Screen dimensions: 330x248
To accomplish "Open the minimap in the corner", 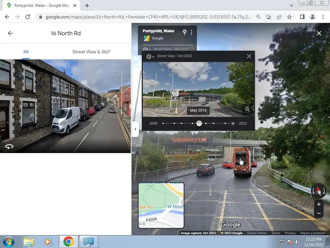I will coord(161,205).
